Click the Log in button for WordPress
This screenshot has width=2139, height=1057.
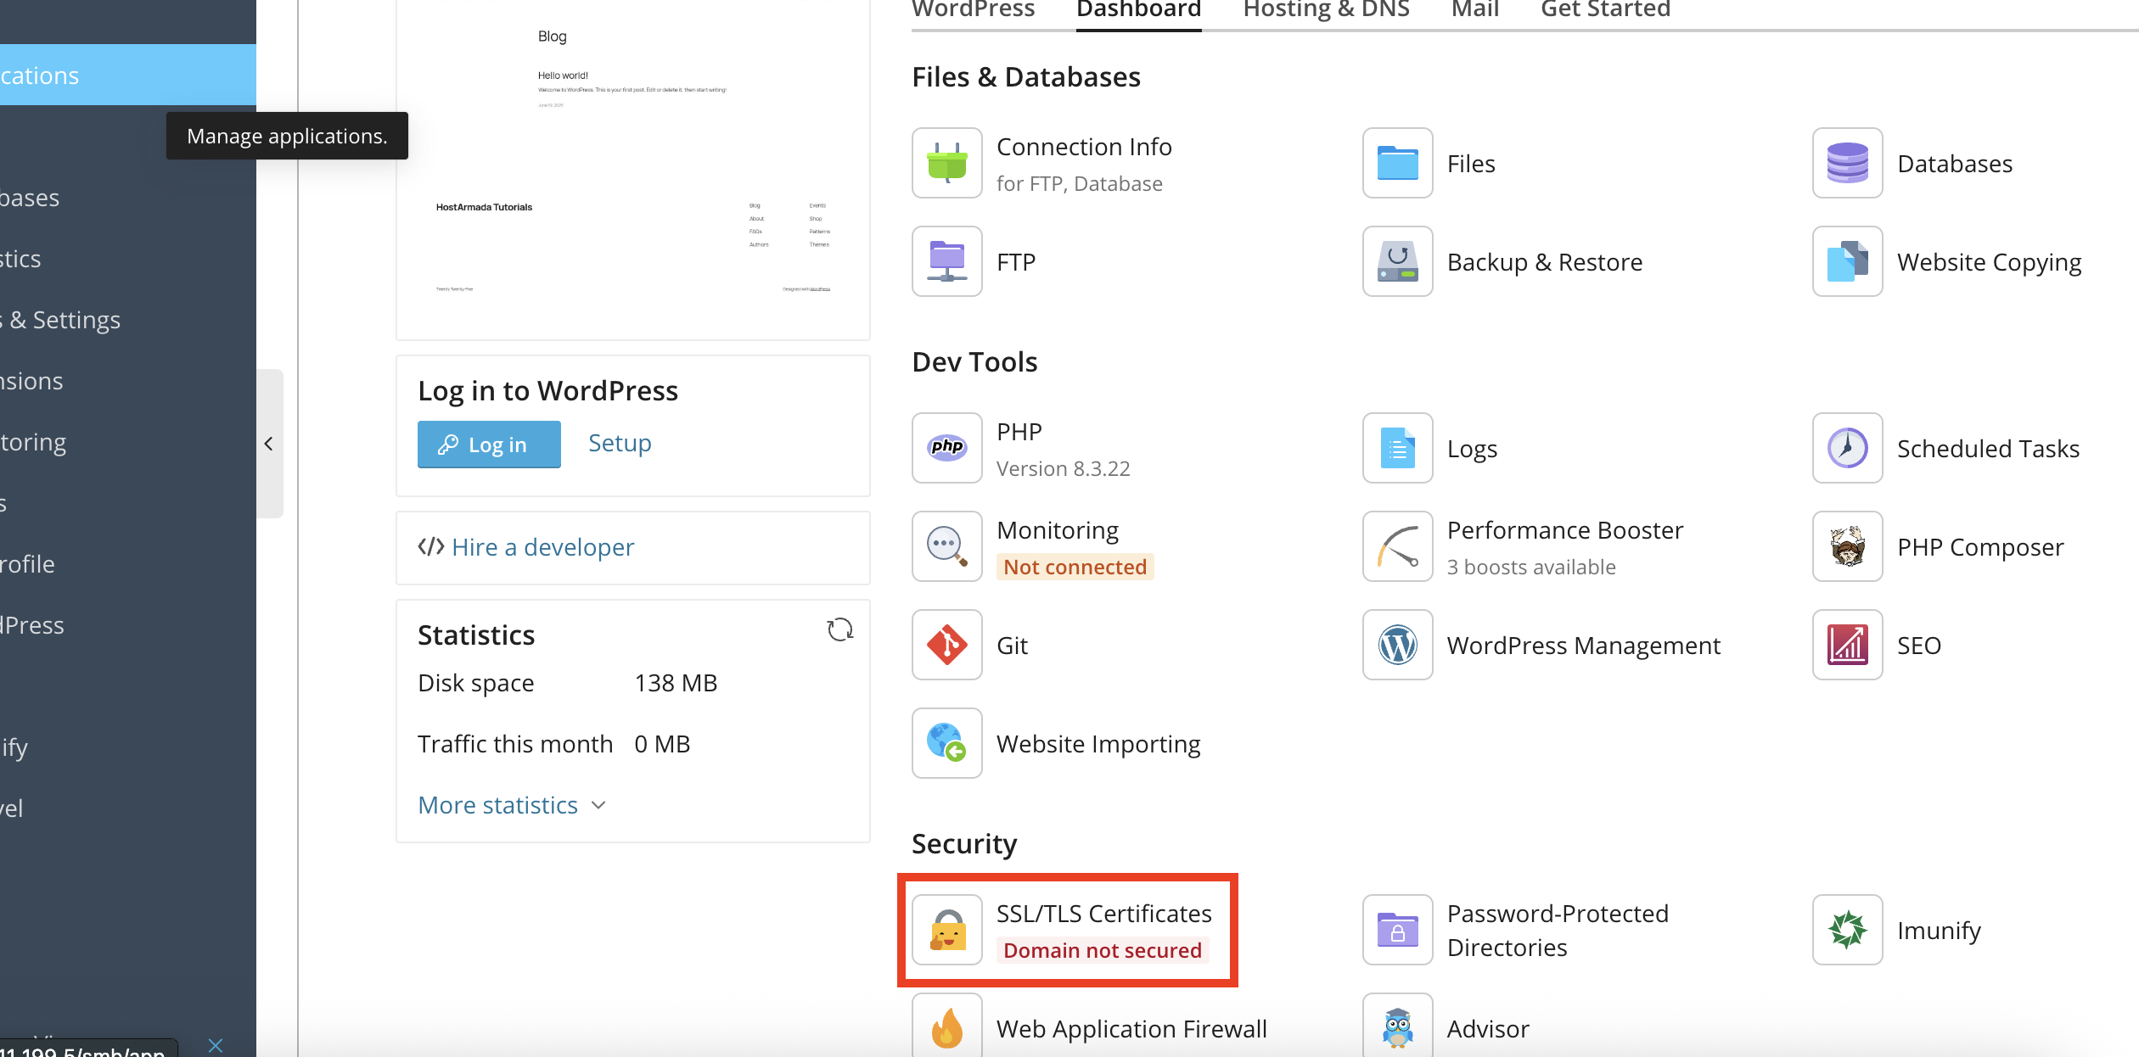[489, 444]
